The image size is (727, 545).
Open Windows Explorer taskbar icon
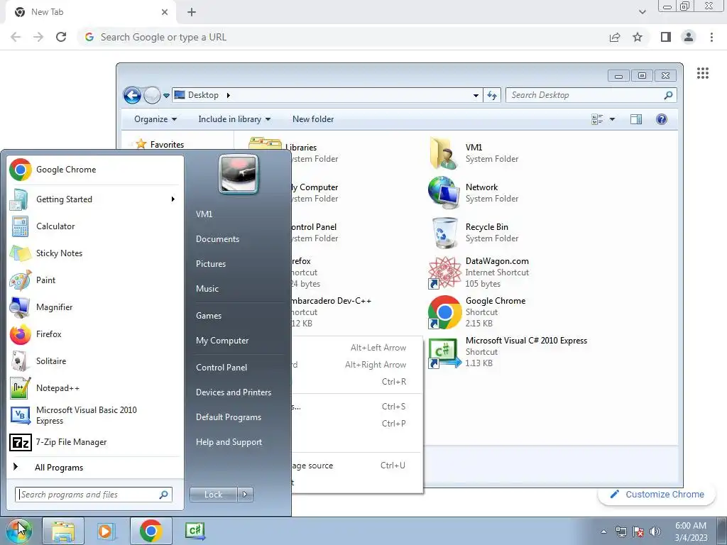pyautogui.click(x=63, y=531)
